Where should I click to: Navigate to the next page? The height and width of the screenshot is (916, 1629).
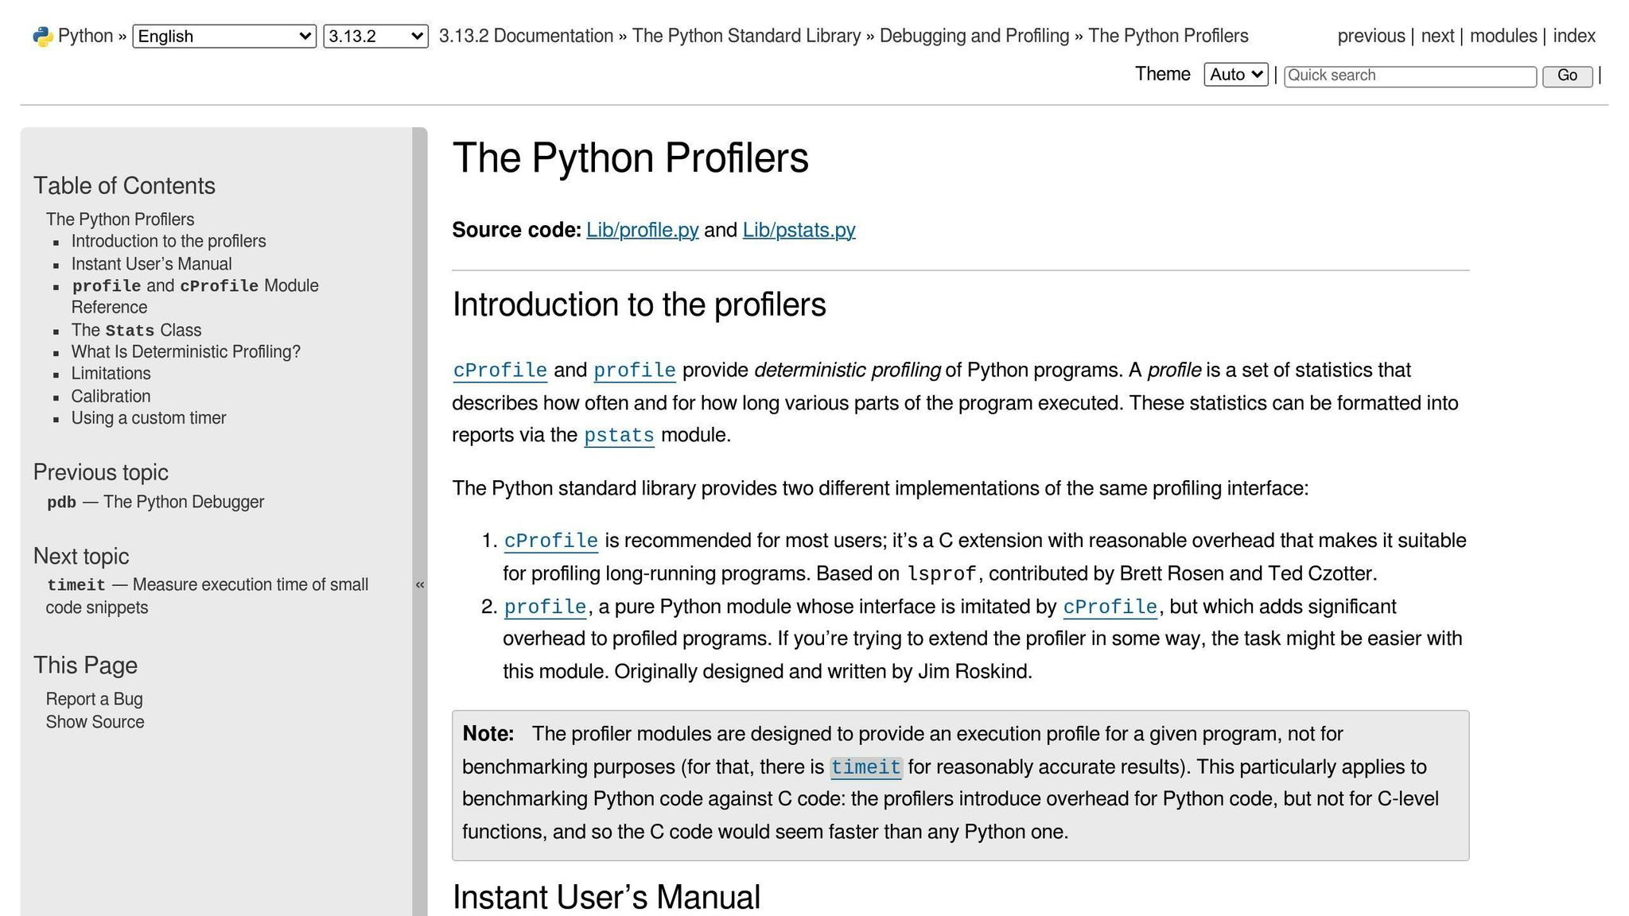(x=1437, y=36)
